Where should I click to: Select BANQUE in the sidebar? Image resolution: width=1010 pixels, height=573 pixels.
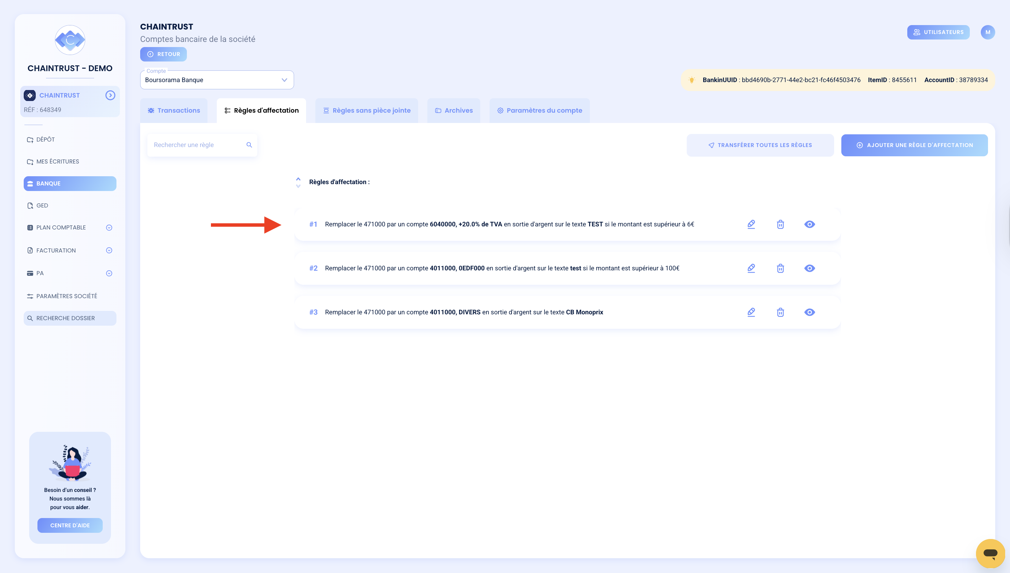(70, 184)
